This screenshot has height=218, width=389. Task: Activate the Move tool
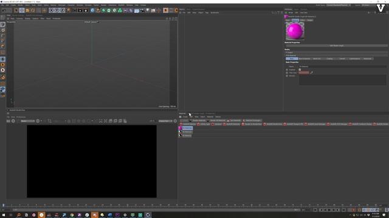pyautogui.click(x=22, y=10)
